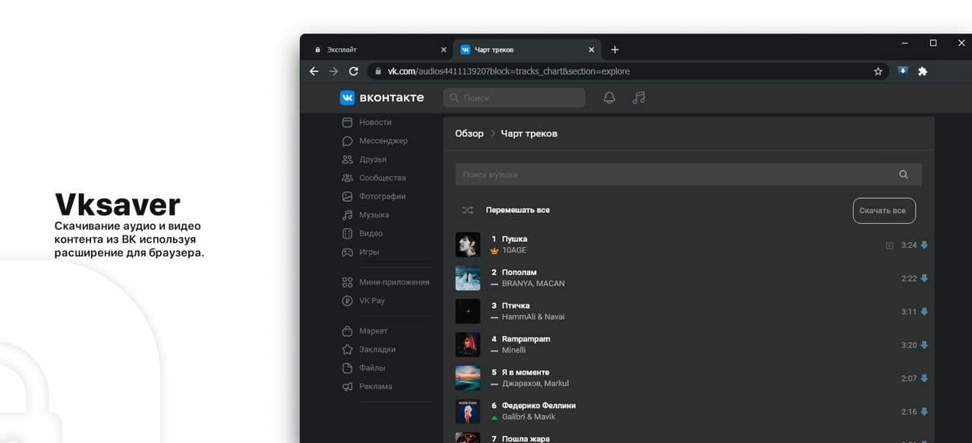Viewport: 972px width, 443px height.
Task: Click the notifications bell icon
Action: 609,98
